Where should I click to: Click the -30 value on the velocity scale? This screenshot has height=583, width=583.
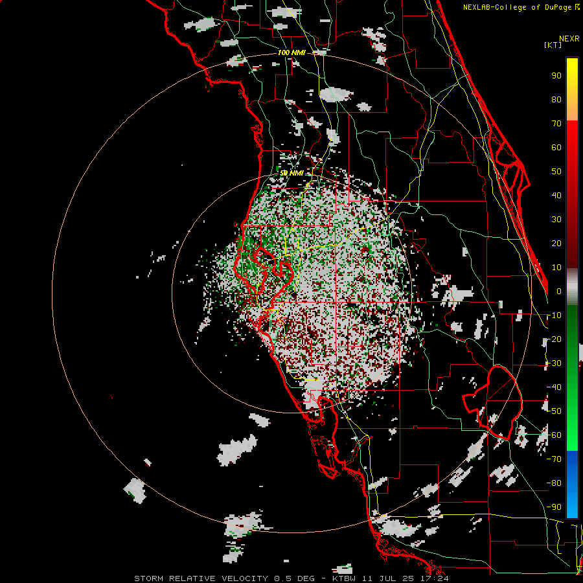pyautogui.click(x=554, y=363)
